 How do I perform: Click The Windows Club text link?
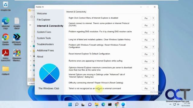[x=49, y=88]
